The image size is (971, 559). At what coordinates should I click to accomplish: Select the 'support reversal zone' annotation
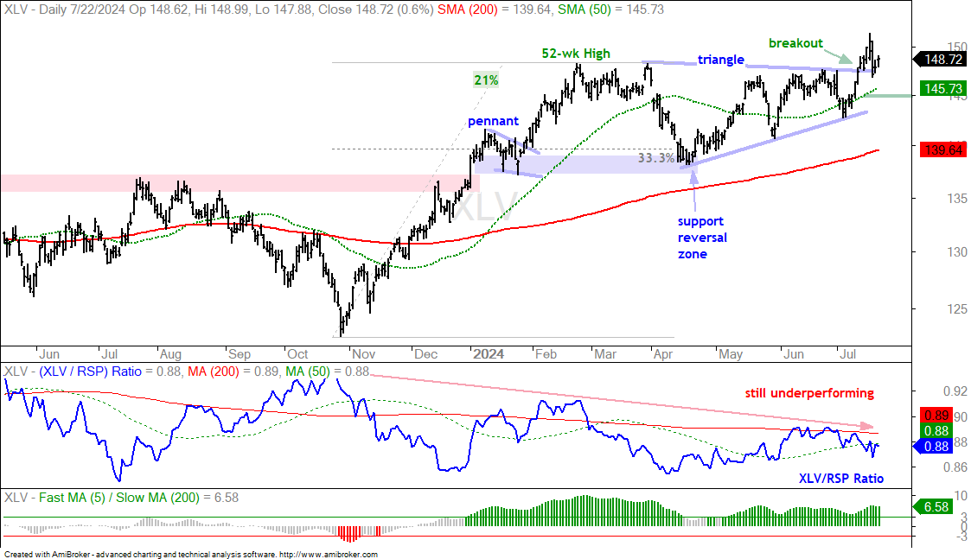[701, 238]
